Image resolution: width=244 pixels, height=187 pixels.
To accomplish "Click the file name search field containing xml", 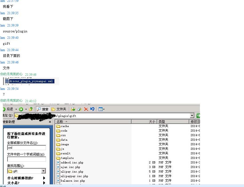I will pos(27,148).
